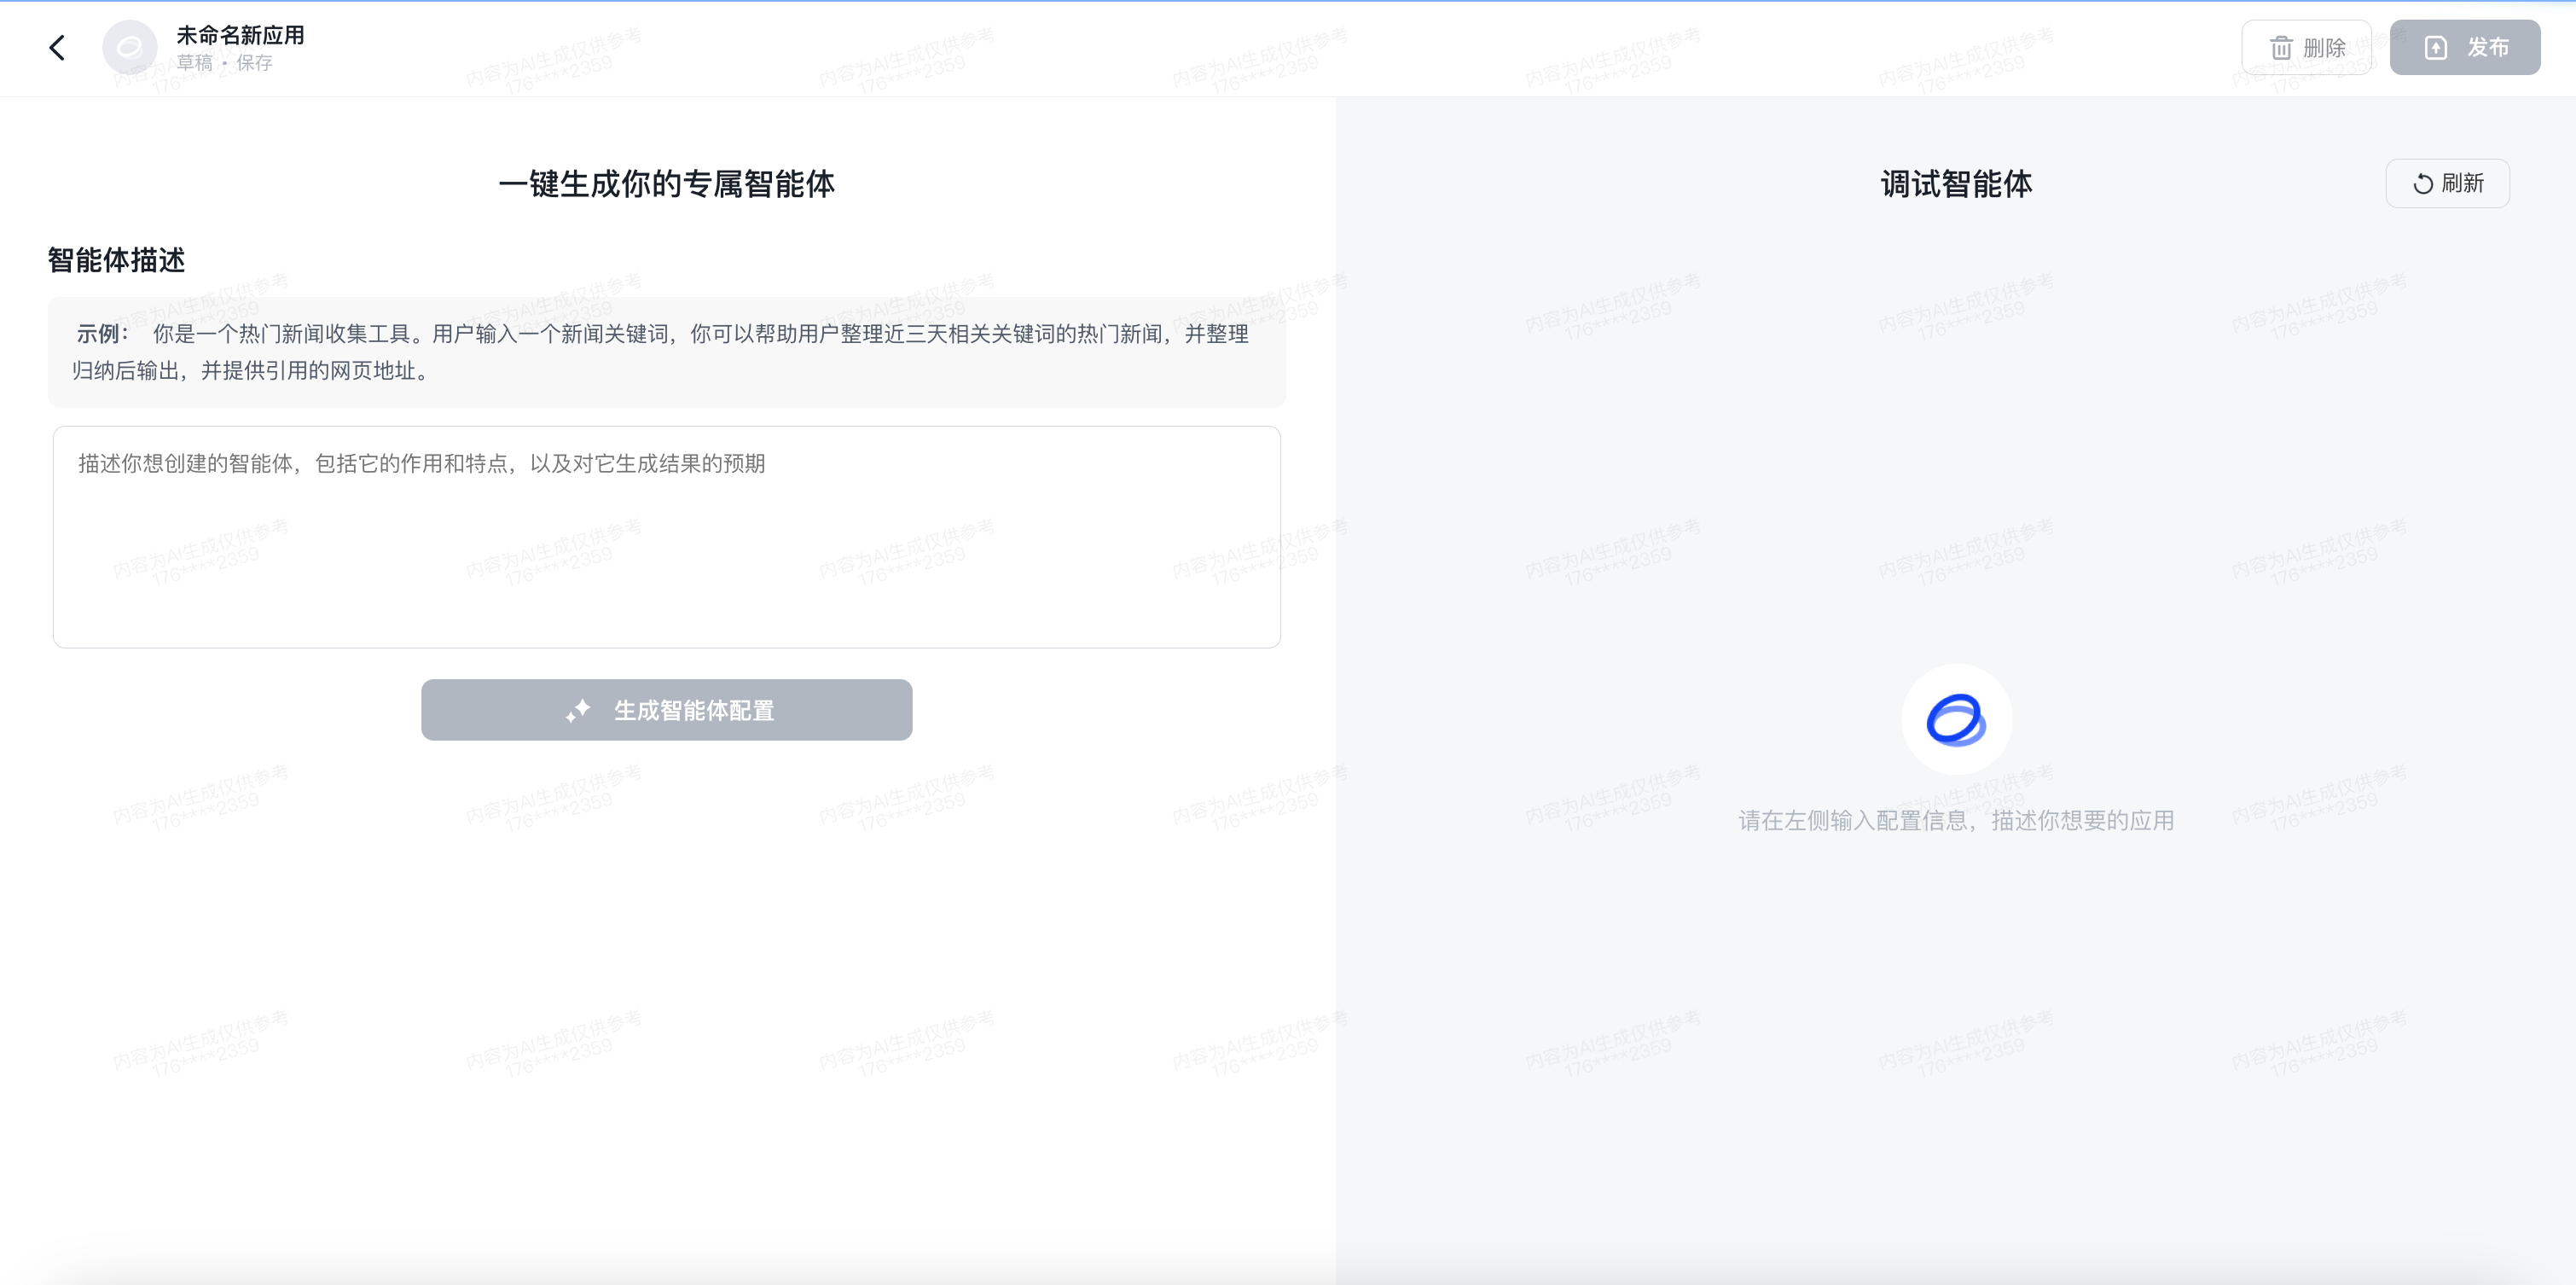Click the 一键生成你的专属智能体 title
Screen dimensions: 2576x1285
[666, 184]
